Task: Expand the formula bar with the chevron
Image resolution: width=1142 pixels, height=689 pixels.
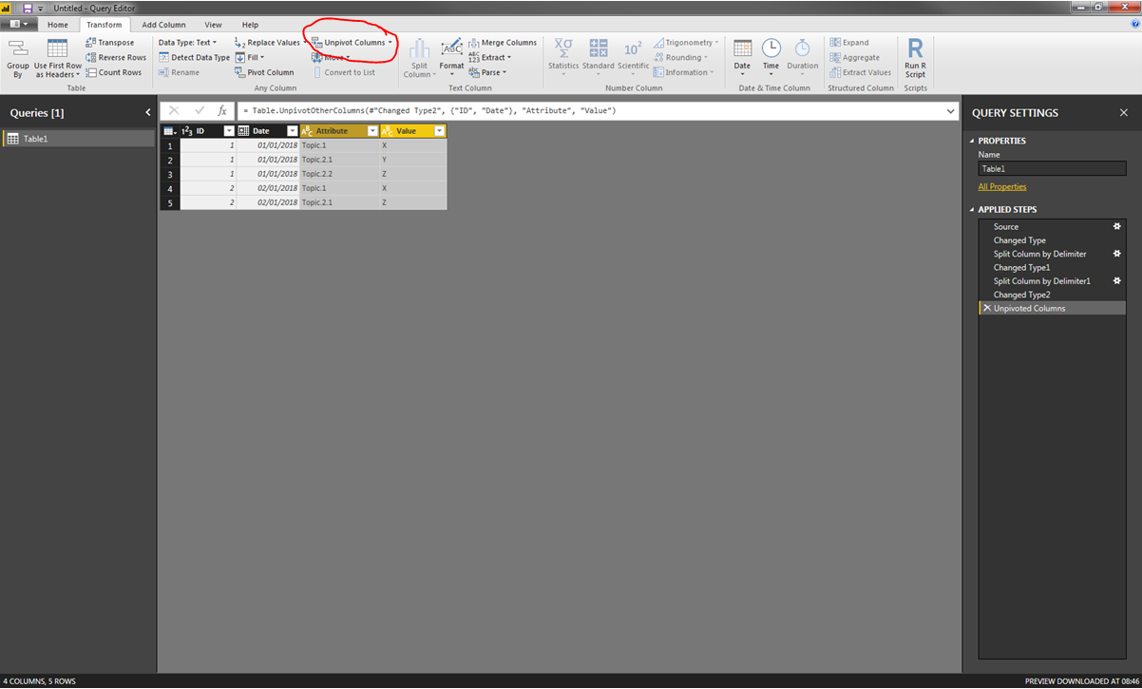Action: click(x=951, y=111)
